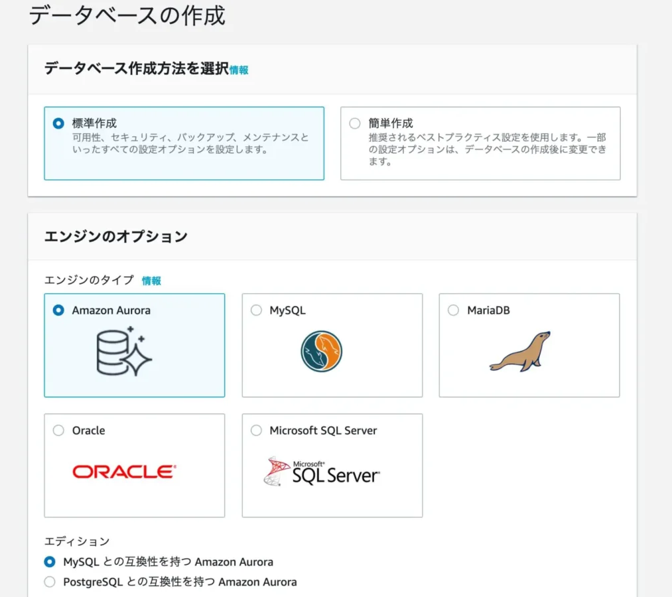Click the 標準作成 description text
672x597 pixels.
tap(190, 143)
